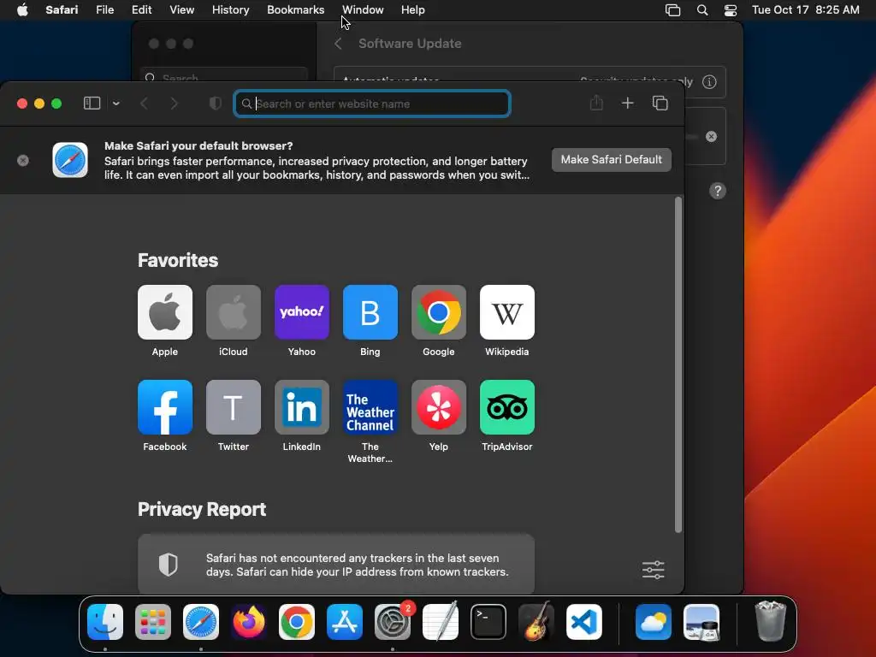Open System Settings from the Dock
This screenshot has width=876, height=657.
click(392, 622)
